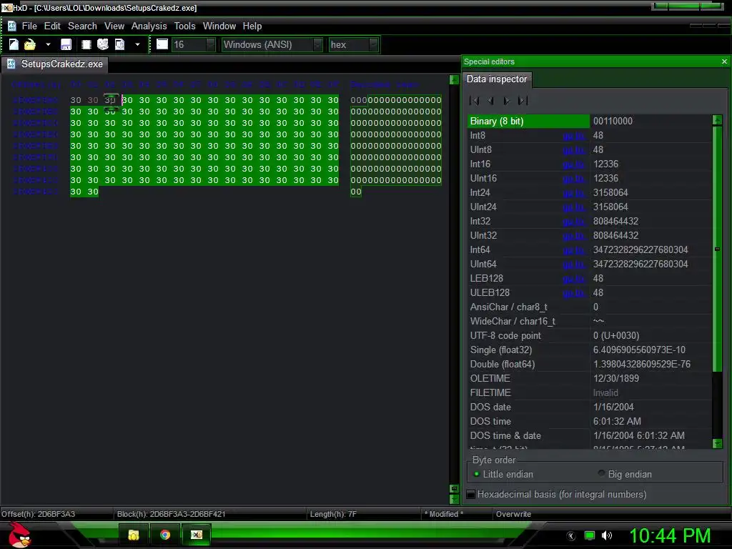732x549 pixels.
Task: Click the DOS date value 1/16/2004
Action: tap(613, 407)
